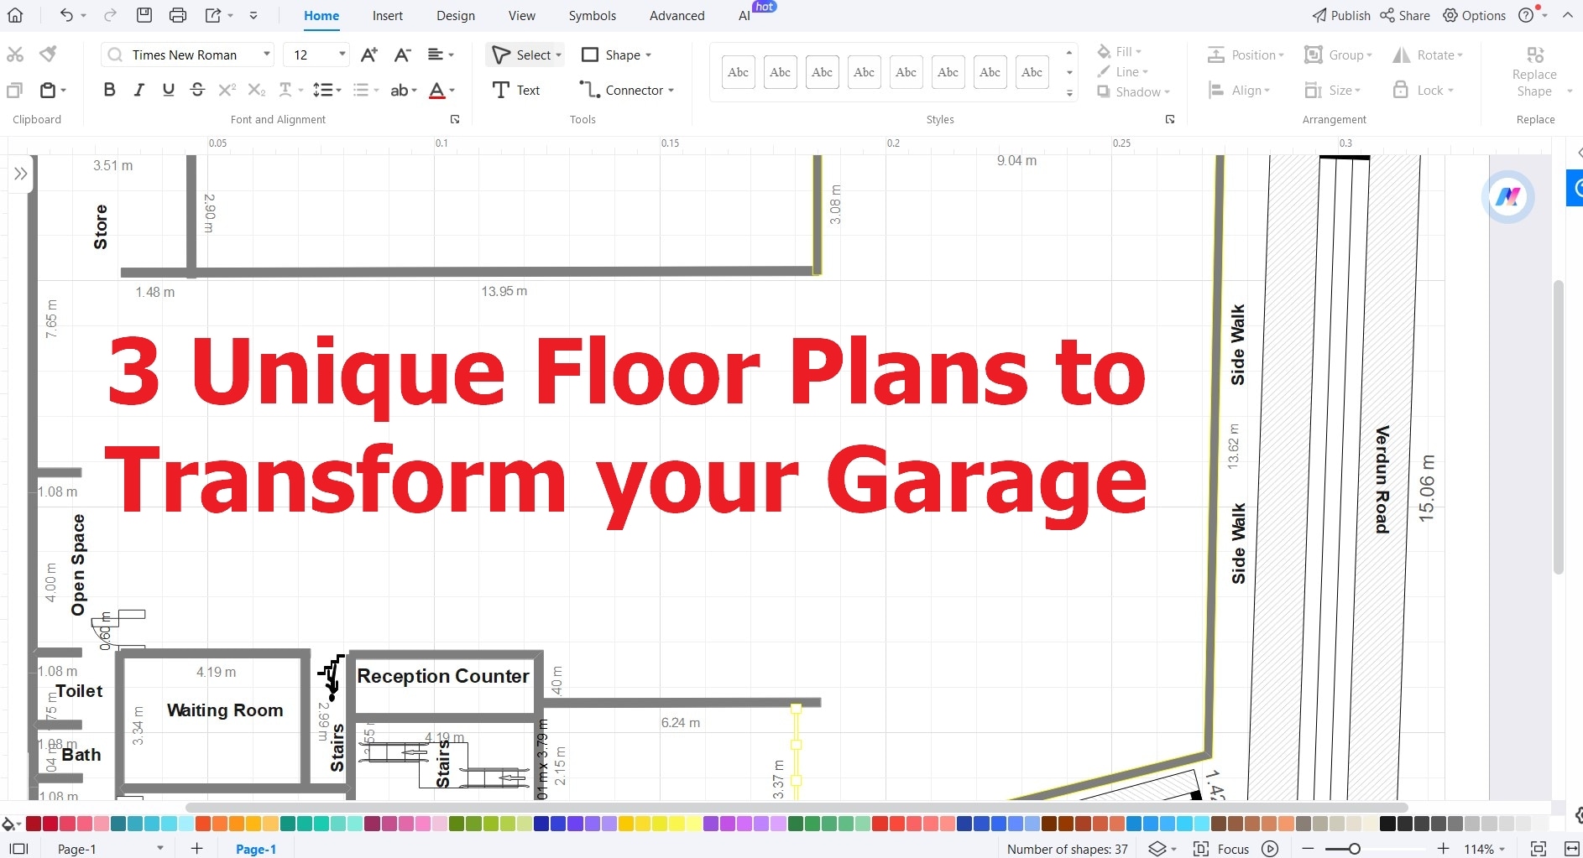Click the vertical scrollbar on the right
The image size is (1583, 858).
coord(1558,428)
